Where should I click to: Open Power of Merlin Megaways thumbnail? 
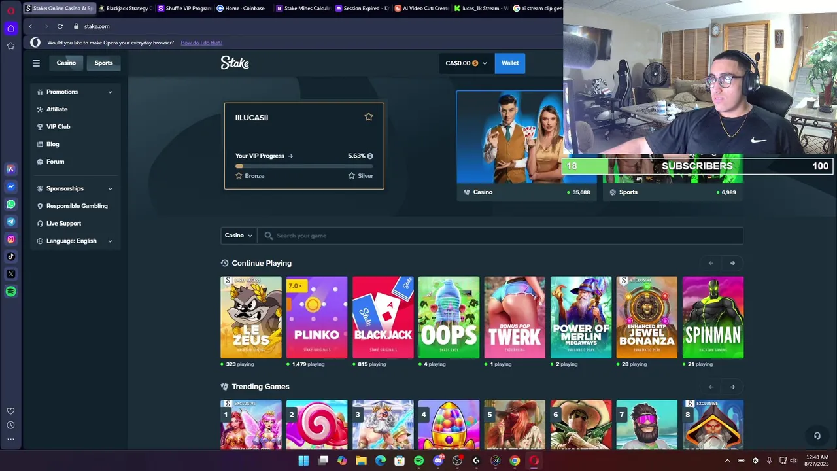point(581,317)
